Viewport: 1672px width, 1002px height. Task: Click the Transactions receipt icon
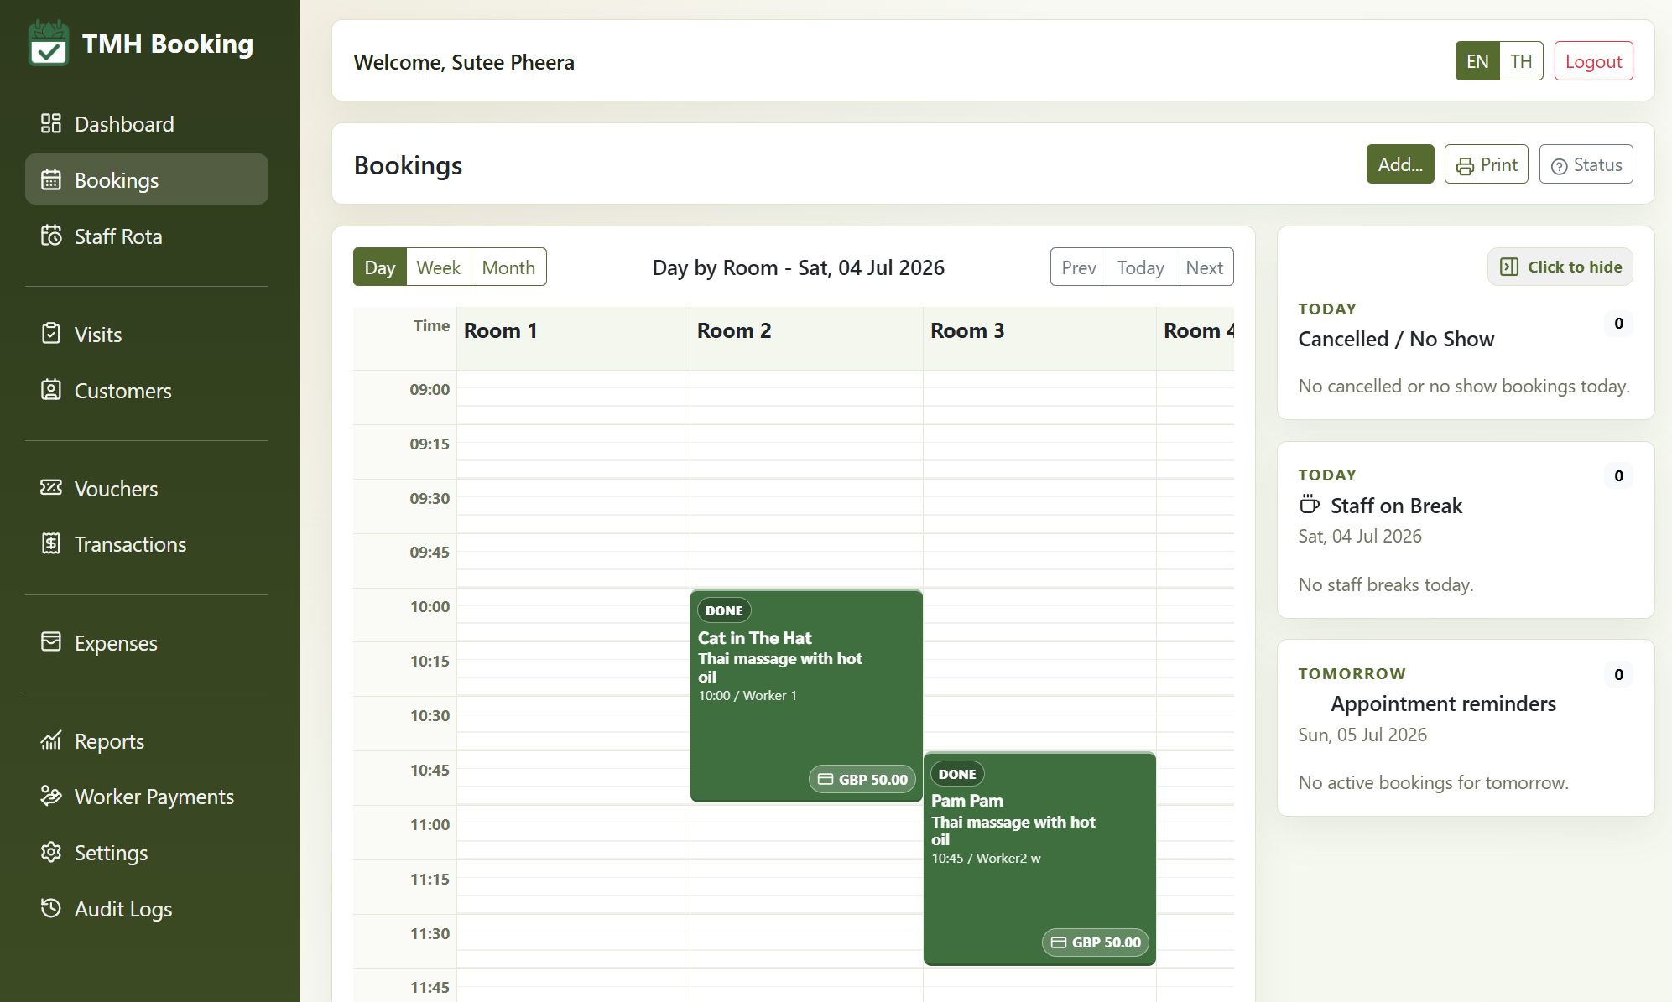51,543
